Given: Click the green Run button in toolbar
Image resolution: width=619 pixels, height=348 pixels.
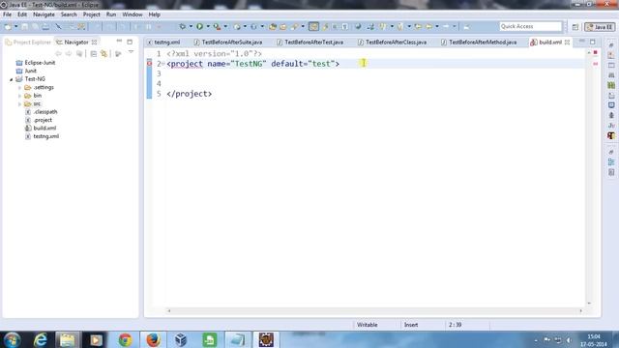Looking at the screenshot, I should tap(200, 26).
